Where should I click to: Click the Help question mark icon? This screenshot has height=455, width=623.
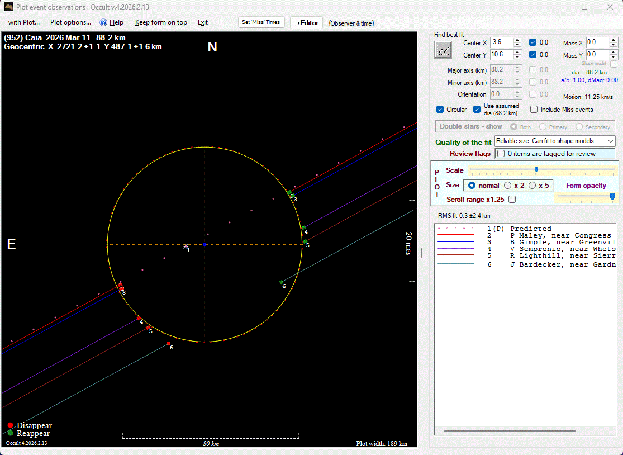103,22
